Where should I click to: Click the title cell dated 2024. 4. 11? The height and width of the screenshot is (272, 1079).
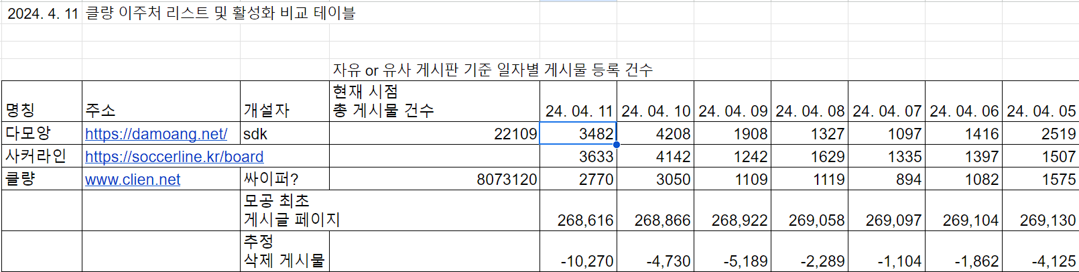click(x=42, y=13)
